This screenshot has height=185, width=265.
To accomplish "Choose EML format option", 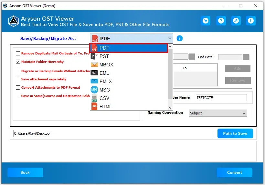I will coord(129,73).
